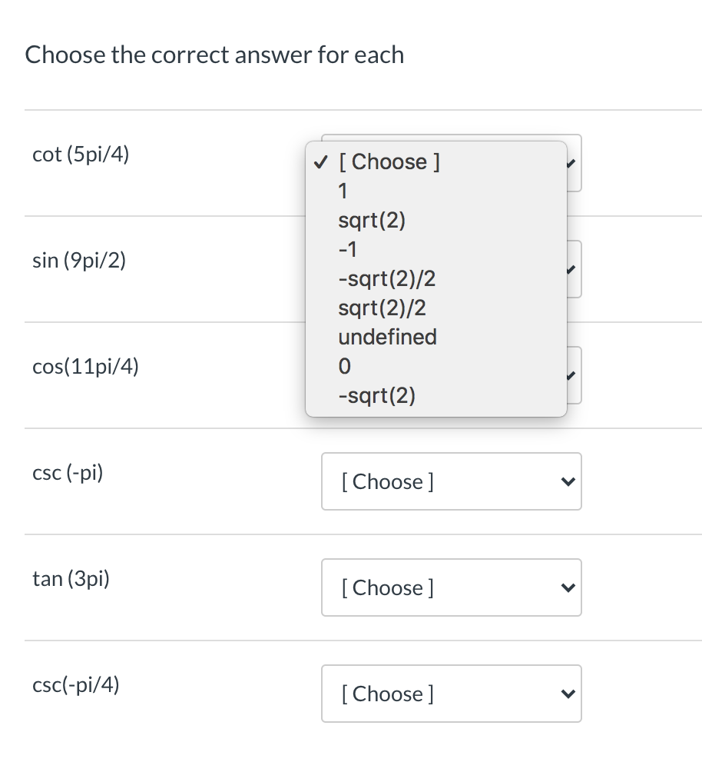Click the cos(11pi/4) question label
This screenshot has height=772, width=702.
coord(84,366)
